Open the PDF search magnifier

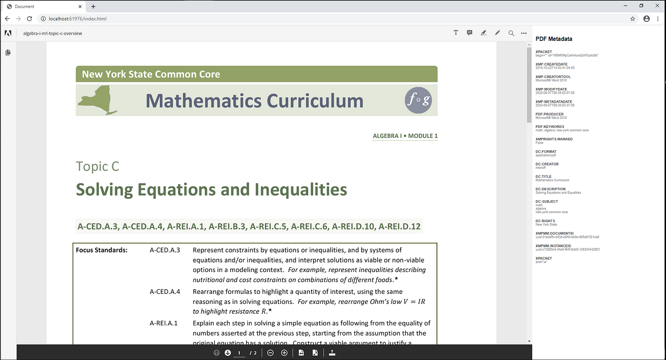(x=511, y=33)
